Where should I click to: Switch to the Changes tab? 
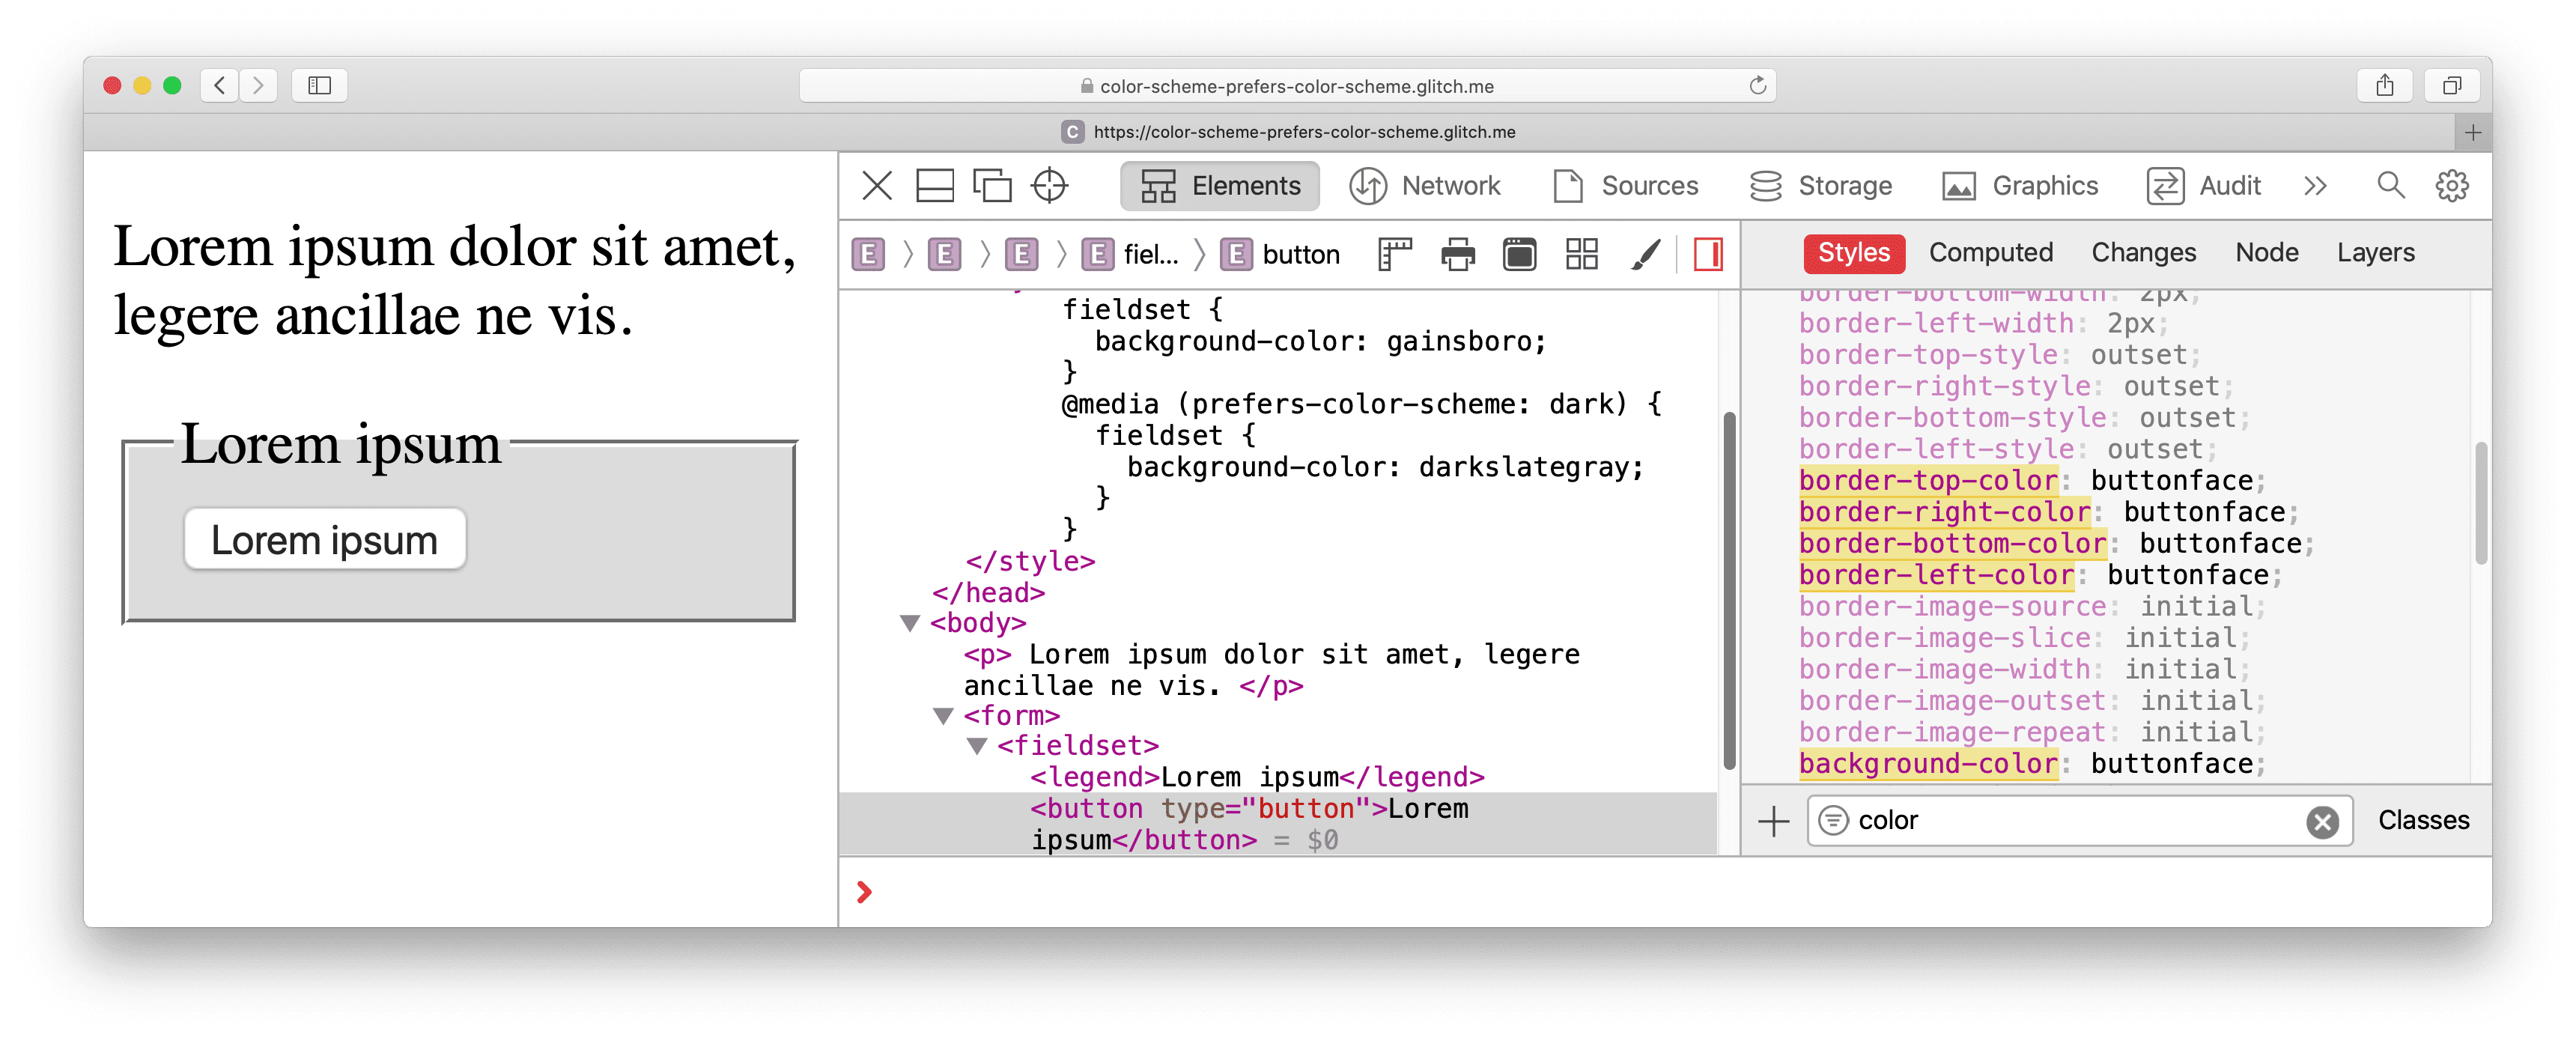point(2141,253)
